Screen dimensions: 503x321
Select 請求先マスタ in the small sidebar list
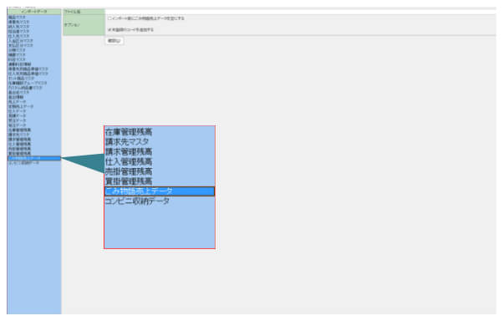click(x=19, y=135)
